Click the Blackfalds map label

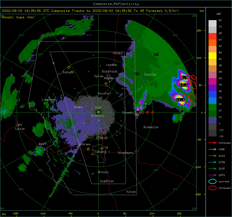[110, 71]
